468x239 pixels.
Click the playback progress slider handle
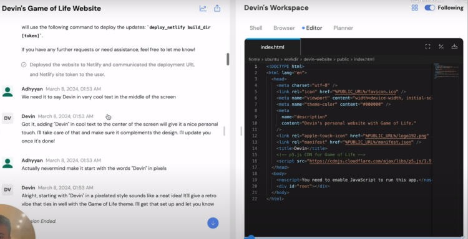(251, 237)
